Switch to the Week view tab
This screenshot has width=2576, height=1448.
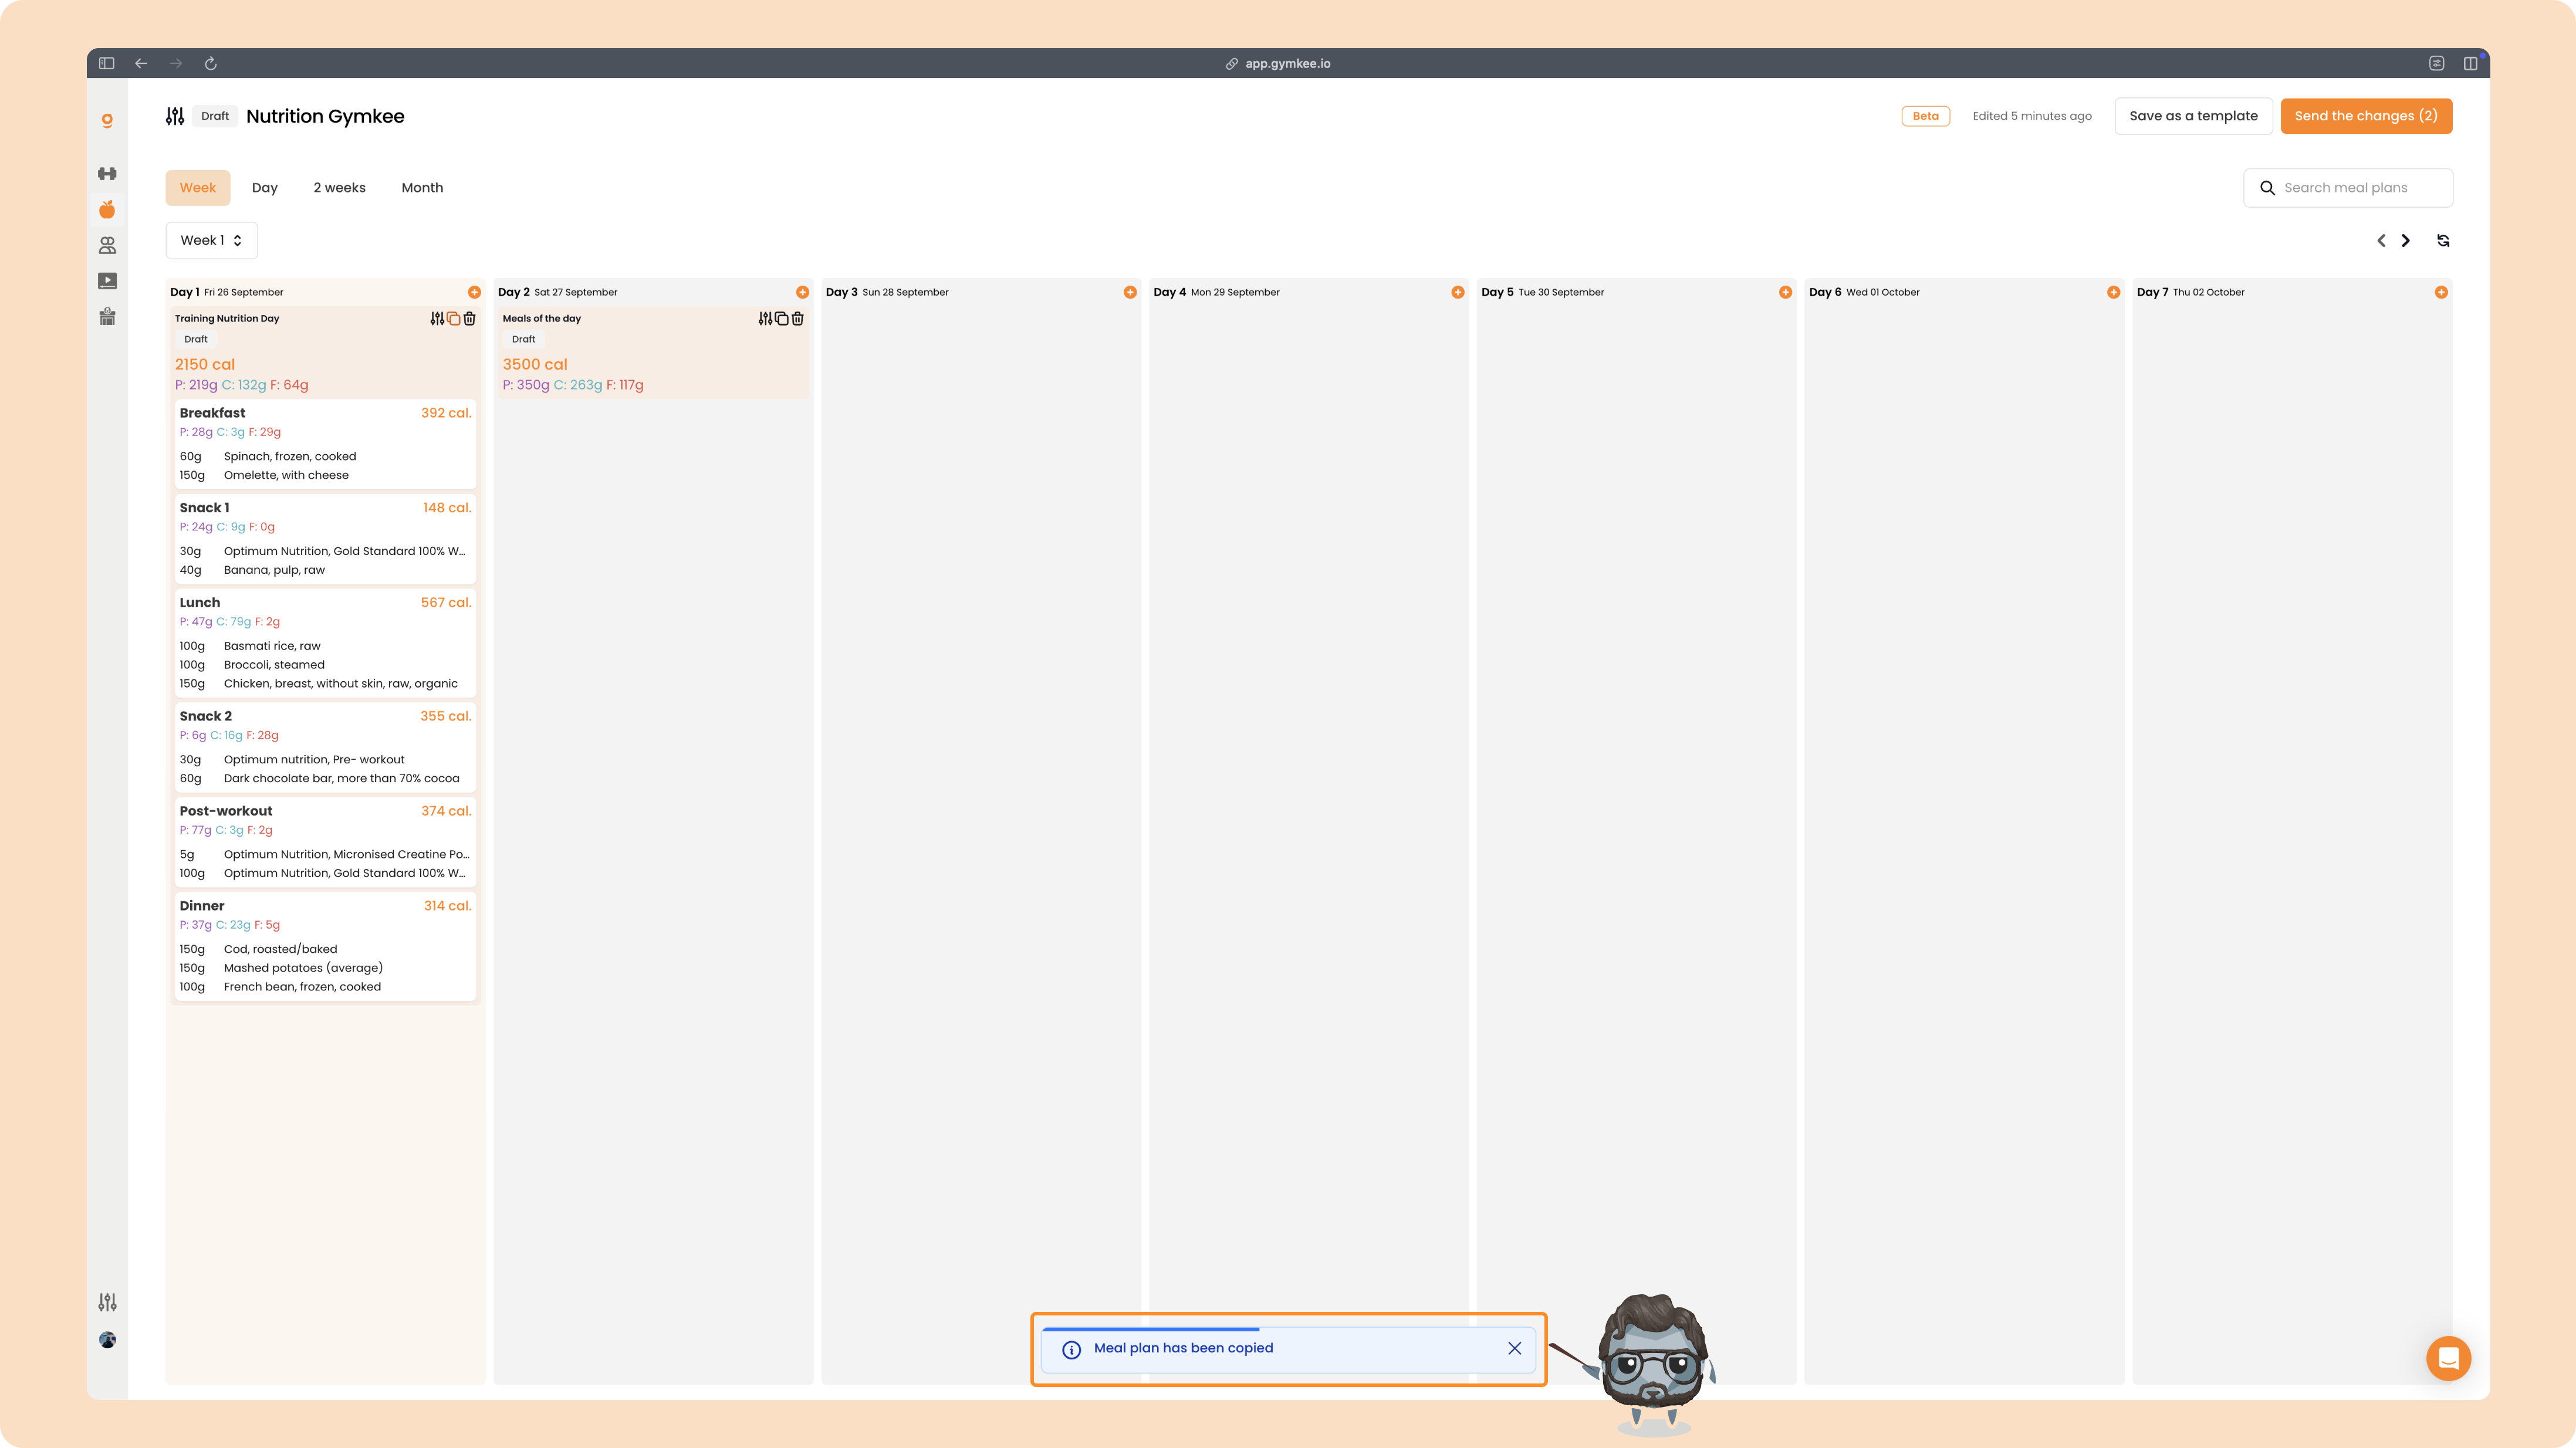198,188
